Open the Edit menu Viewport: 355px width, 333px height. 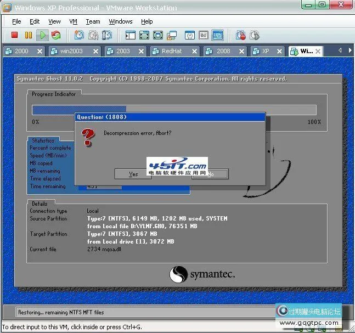tap(35, 21)
